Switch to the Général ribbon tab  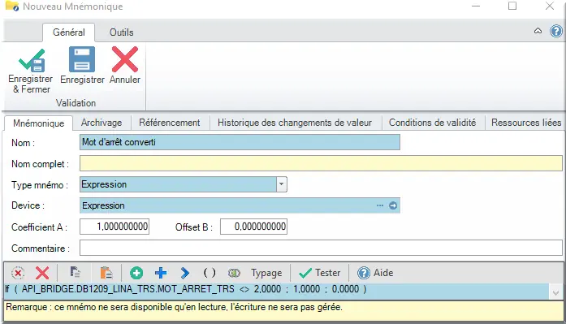coord(68,32)
